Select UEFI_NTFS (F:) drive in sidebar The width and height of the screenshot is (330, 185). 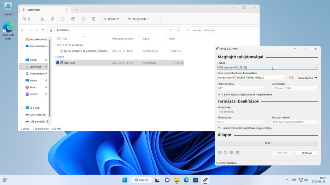(x=35, y=115)
